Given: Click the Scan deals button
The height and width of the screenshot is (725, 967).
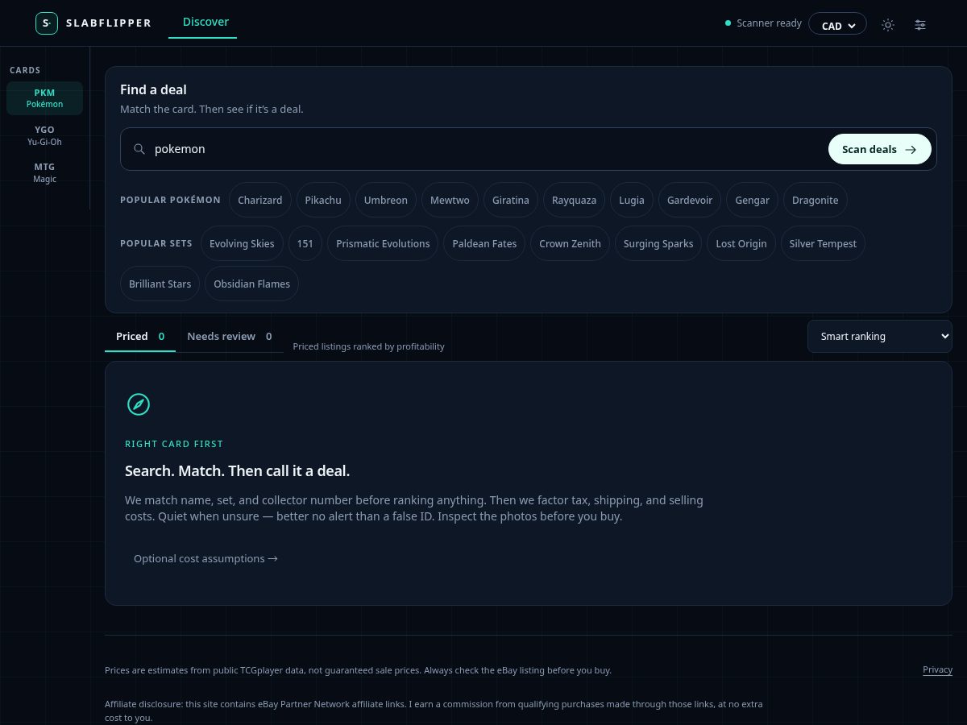Looking at the screenshot, I should 879,149.
